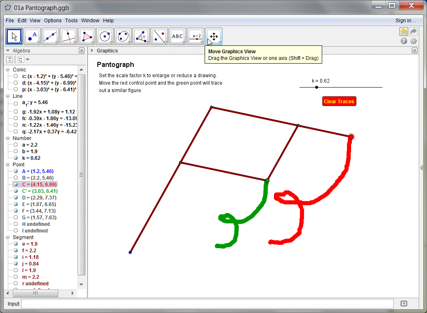427x313 pixels.
Task: Click the red control point C
Action: click(x=351, y=137)
